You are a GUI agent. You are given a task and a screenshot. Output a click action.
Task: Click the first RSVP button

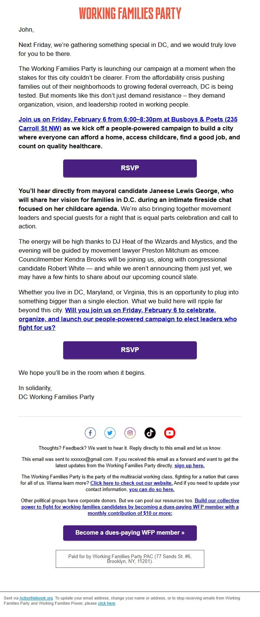(130, 168)
